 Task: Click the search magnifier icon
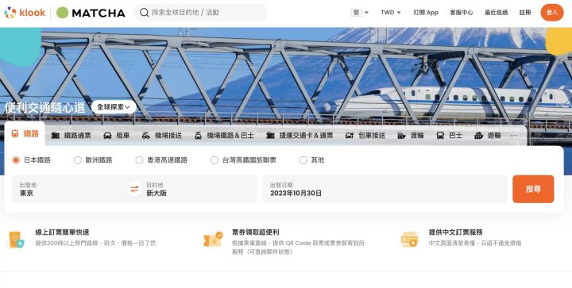click(x=144, y=13)
